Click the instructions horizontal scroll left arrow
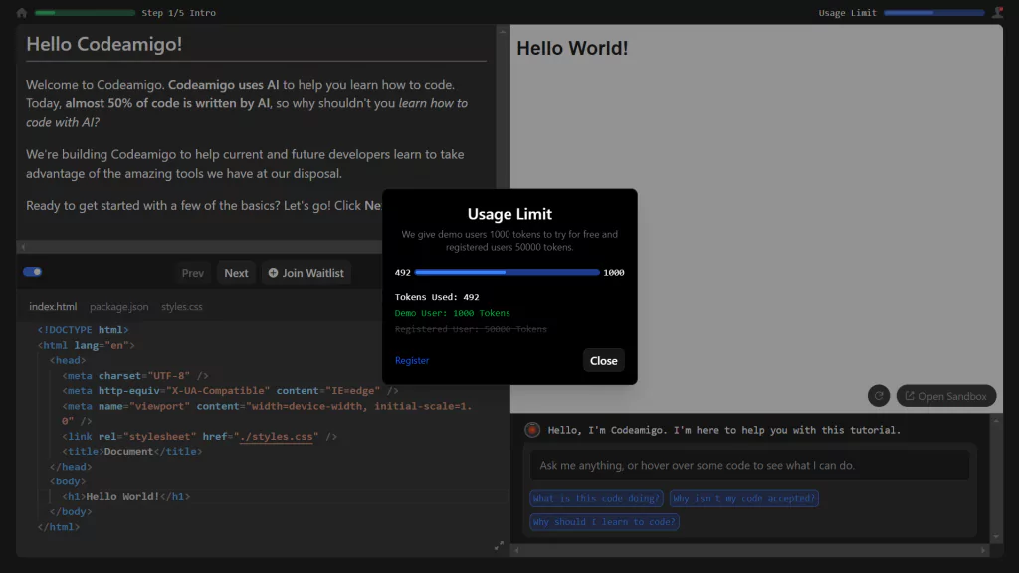 24,247
